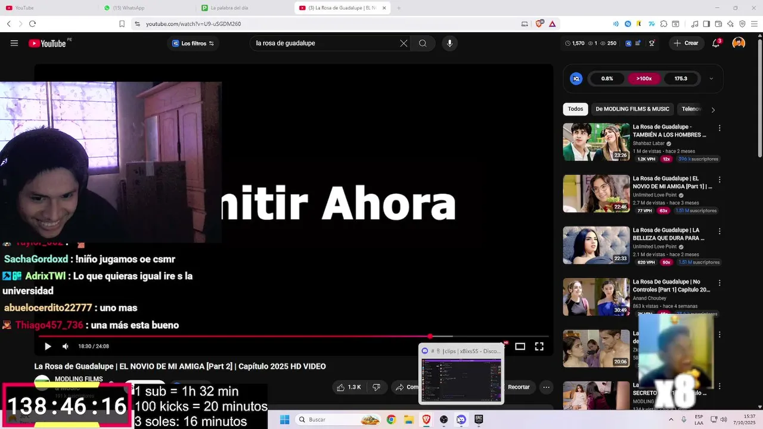Open the extensions puzzle icon
Screen dimensions: 763x429
(664, 24)
